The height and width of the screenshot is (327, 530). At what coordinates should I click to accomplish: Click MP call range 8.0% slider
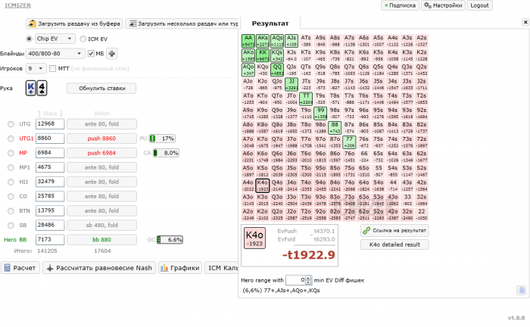(166, 153)
